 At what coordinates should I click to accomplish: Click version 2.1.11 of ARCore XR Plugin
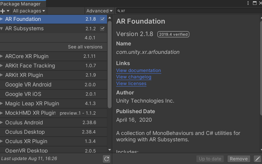point(89,56)
